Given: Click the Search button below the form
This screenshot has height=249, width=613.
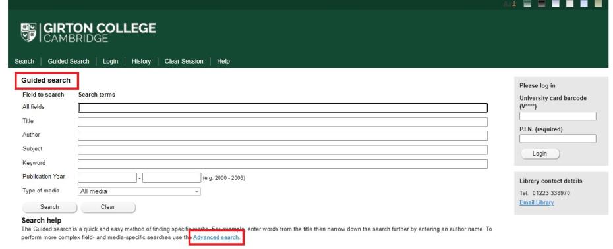Looking at the screenshot, I should click(49, 207).
